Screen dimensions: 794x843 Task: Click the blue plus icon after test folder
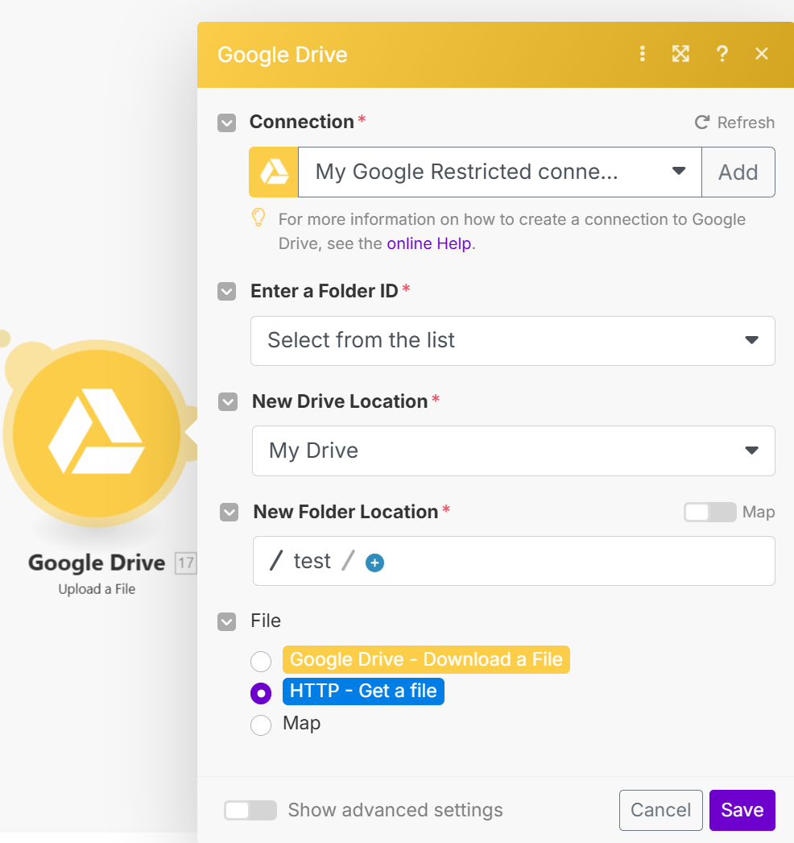tap(374, 563)
